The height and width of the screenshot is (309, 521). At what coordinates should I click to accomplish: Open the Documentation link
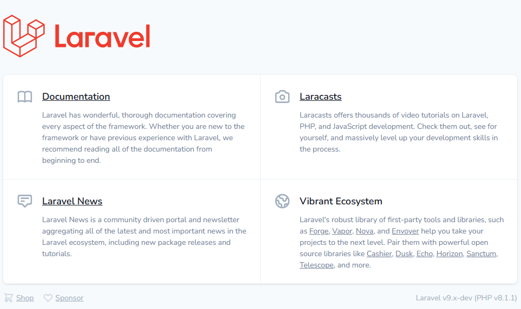76,97
